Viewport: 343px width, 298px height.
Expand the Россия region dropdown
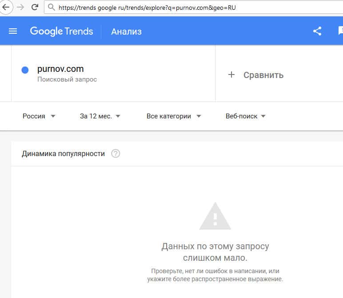(x=39, y=116)
